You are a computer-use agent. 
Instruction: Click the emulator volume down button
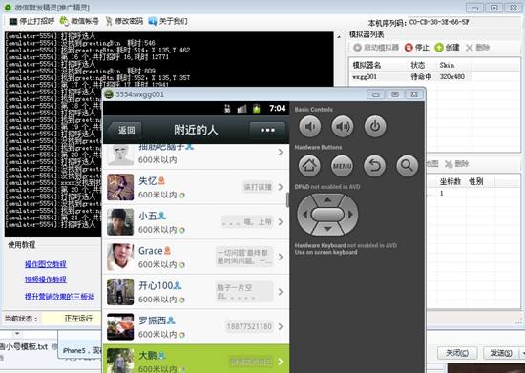click(x=309, y=127)
